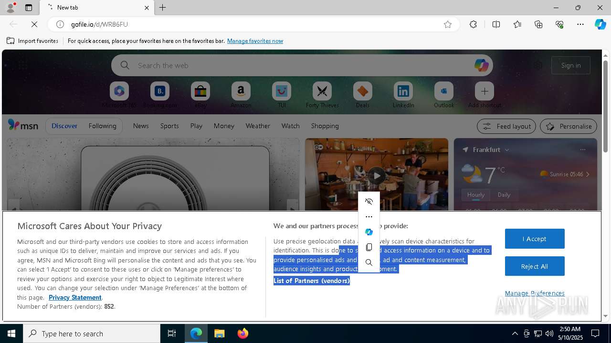Viewport: 611px width, 343px height.
Task: Hide the selection mini menu
Action: 369,202
